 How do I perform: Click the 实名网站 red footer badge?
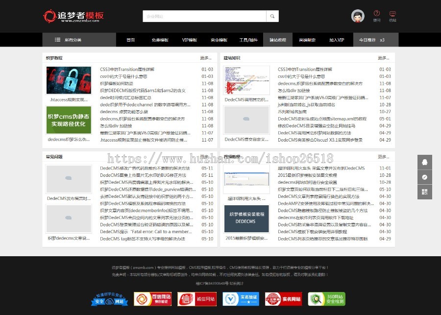click(284, 299)
